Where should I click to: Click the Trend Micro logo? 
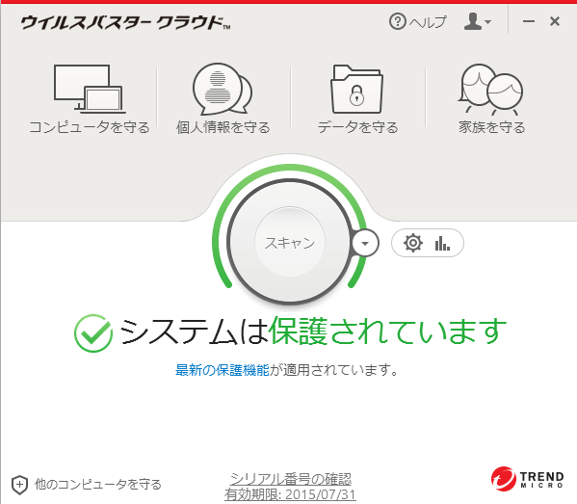527,479
